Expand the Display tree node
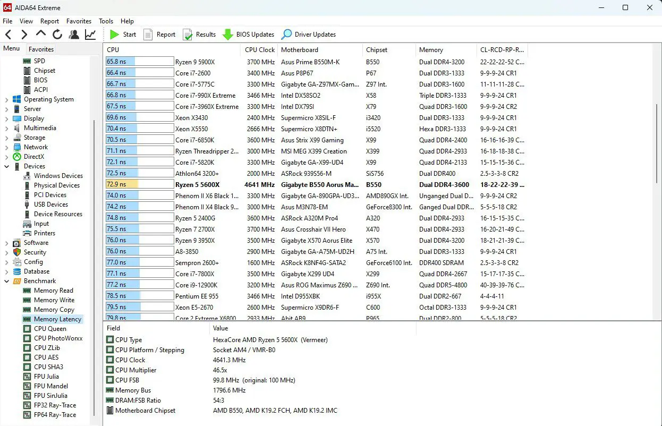The height and width of the screenshot is (426, 662). [x=6, y=118]
